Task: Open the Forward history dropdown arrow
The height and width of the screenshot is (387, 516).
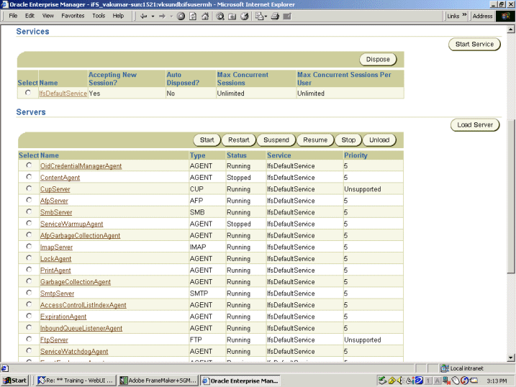Action: tap(171, 16)
